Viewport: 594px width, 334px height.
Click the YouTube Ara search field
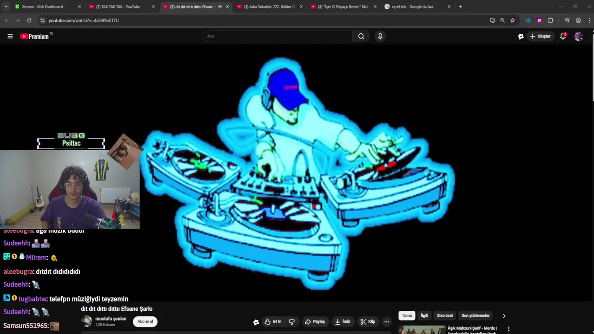(278, 36)
